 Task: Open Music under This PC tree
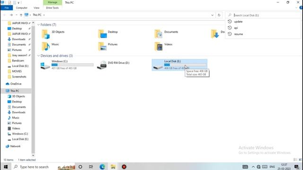pos(16,118)
